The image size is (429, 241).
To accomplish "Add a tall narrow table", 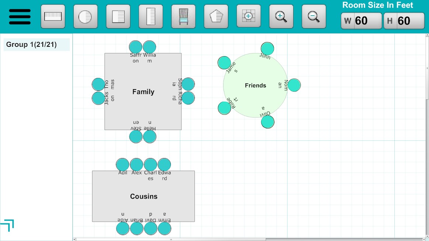I will point(151,17).
